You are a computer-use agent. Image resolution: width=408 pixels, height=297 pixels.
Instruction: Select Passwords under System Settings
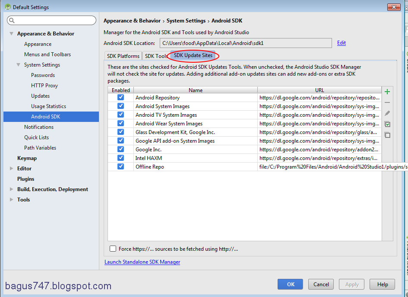pos(43,75)
